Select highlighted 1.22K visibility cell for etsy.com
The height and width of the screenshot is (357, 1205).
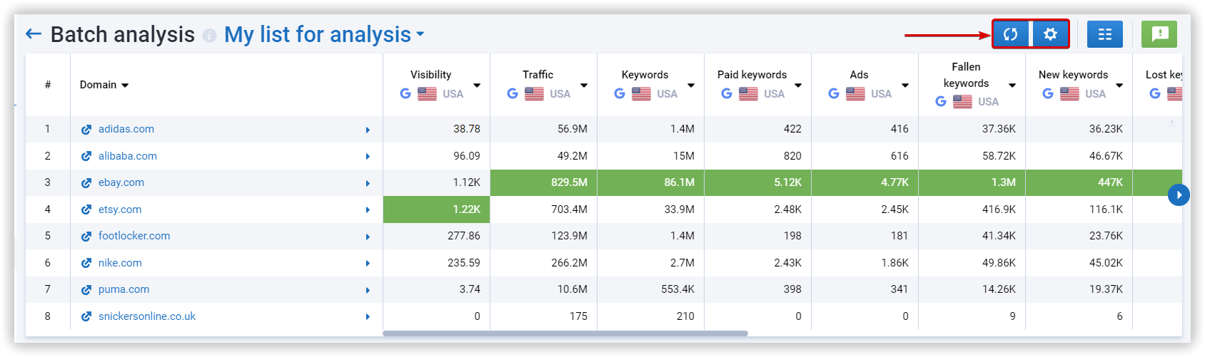(437, 209)
